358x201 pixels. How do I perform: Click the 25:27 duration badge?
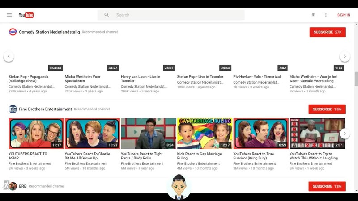click(169, 68)
